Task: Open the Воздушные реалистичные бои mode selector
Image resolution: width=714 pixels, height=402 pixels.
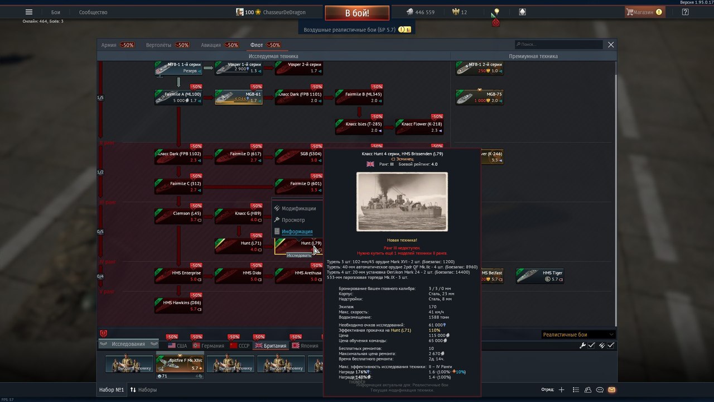Action: tap(357, 30)
